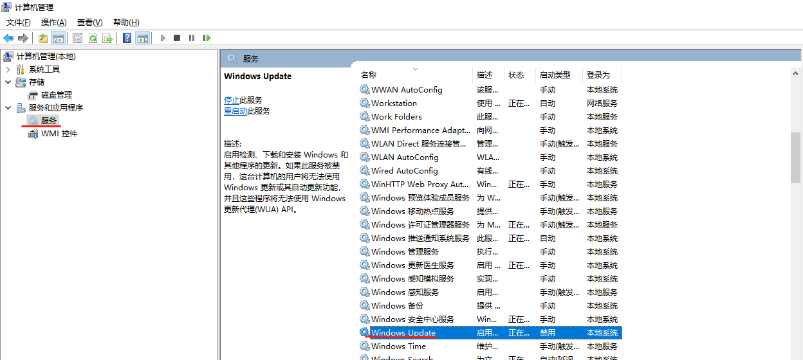The width and height of the screenshot is (803, 360).
Task: Click the 系统工具 tools icon in tree
Action: coord(21,69)
